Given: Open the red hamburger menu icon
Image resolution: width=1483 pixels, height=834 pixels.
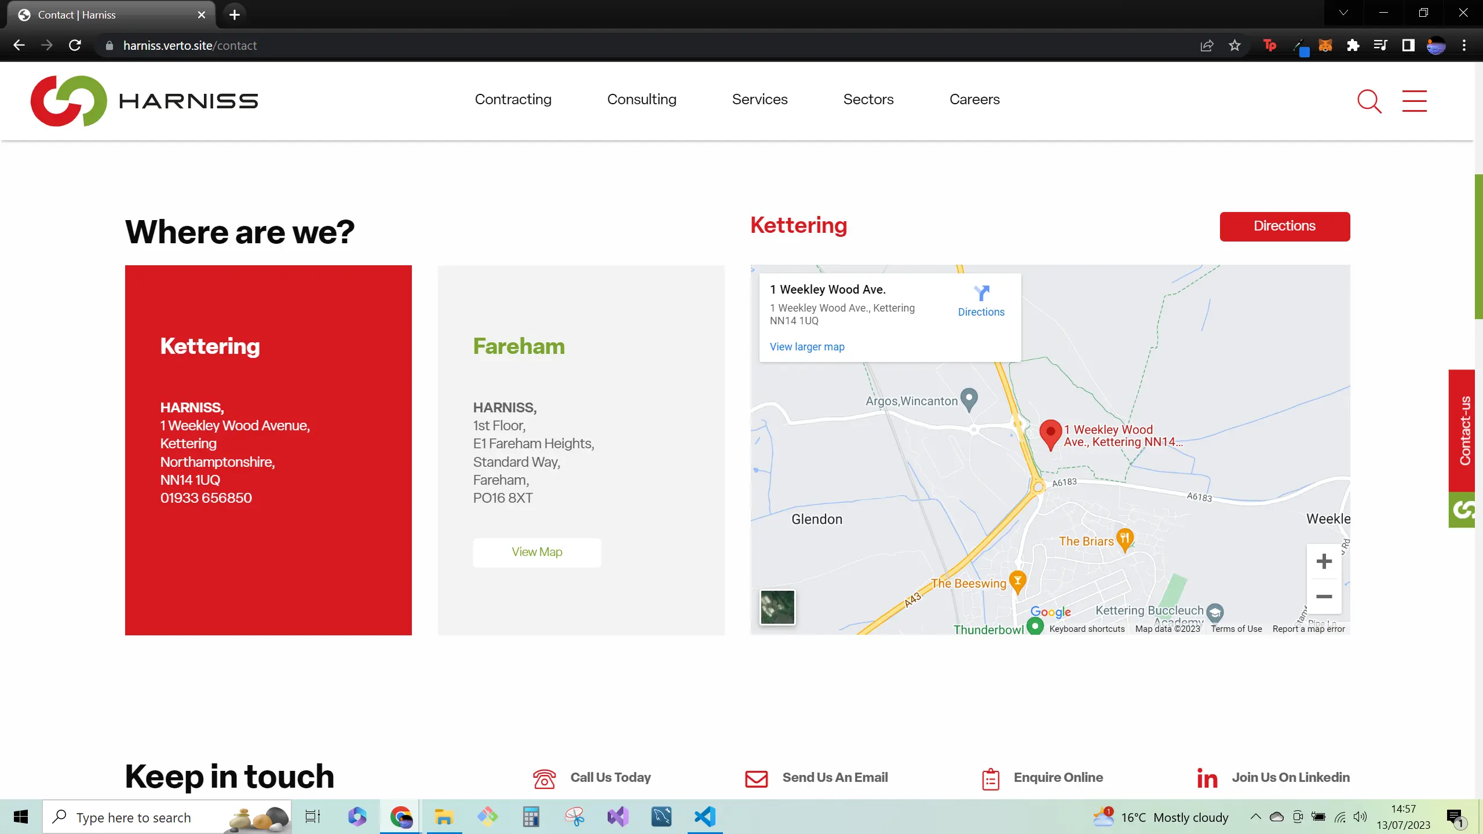Looking at the screenshot, I should point(1414,101).
